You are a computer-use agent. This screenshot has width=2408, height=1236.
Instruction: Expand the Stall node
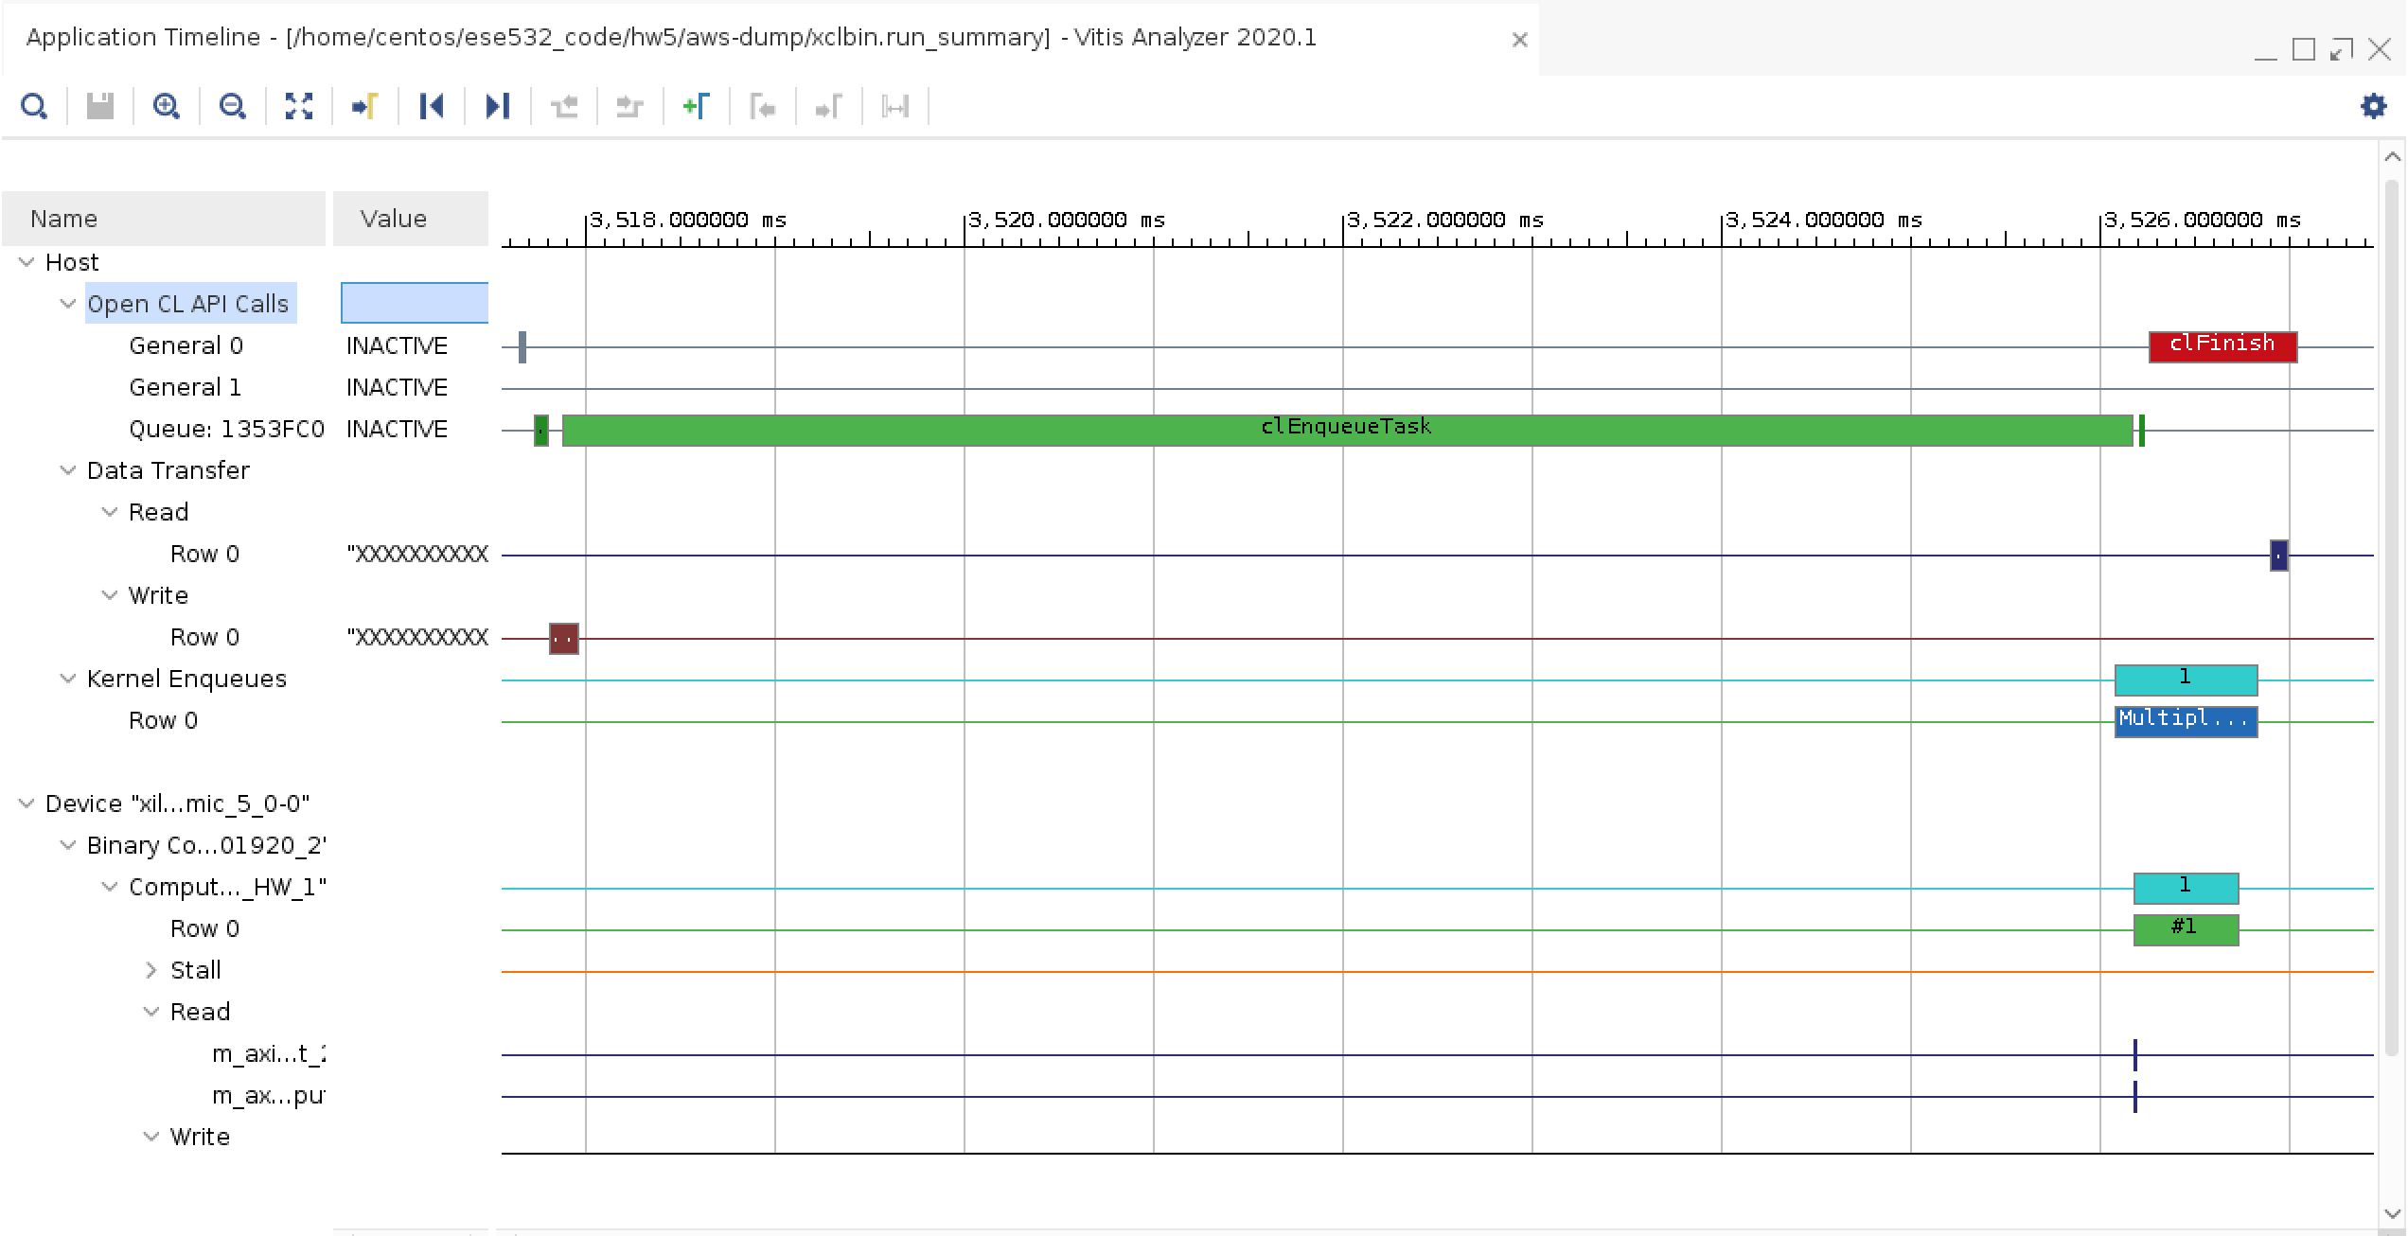point(151,970)
